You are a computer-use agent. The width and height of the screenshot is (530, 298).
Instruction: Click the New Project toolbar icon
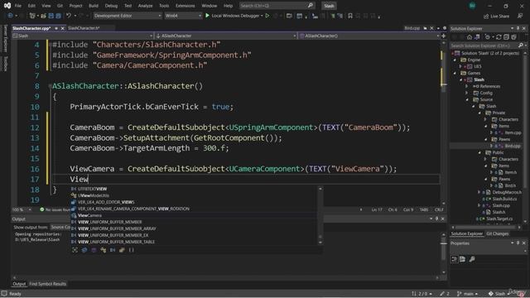point(32,16)
